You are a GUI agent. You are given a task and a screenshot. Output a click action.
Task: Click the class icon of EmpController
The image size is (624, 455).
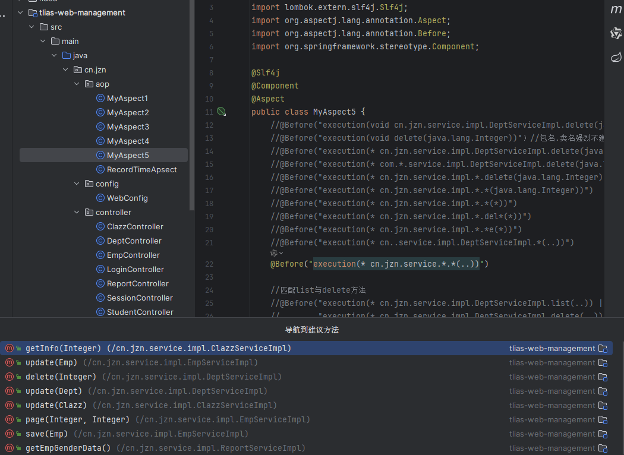coord(100,255)
